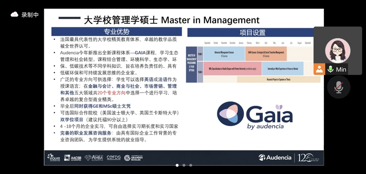The height and width of the screenshot is (174, 366).
Task: Click the green microphone icon beside Min
Action: click(x=330, y=69)
